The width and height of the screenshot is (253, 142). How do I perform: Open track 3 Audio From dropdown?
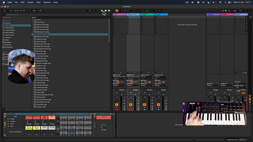(147, 77)
